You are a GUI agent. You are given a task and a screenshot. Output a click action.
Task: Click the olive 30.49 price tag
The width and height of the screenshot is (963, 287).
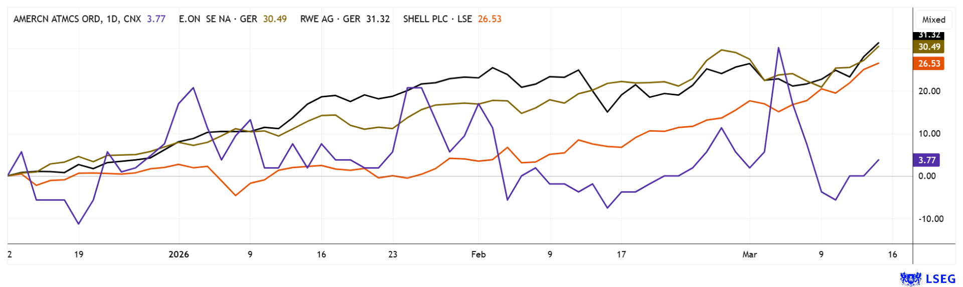click(929, 47)
